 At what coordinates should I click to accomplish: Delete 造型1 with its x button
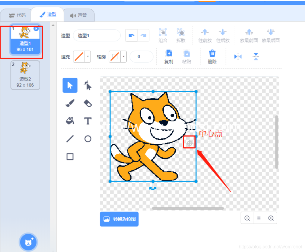tap(36, 29)
